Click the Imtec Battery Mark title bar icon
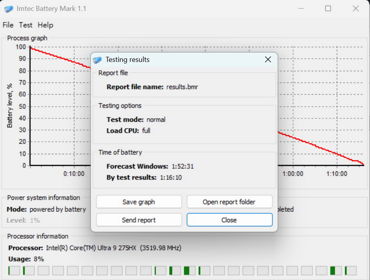 tap(9, 9)
